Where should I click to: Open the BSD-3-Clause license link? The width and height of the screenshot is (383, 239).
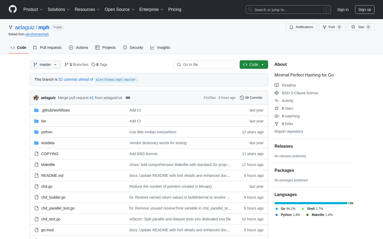point(300,93)
